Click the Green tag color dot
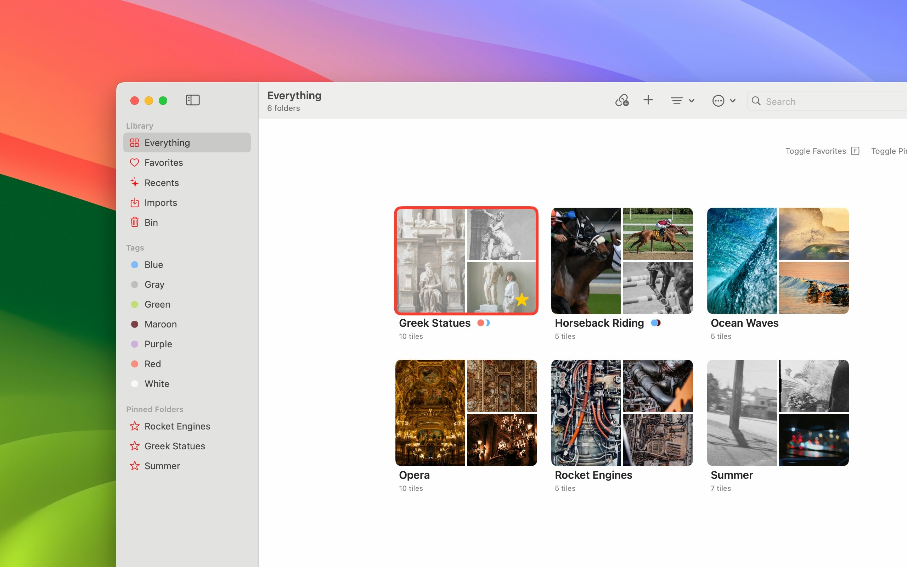Viewport: 907px width, 567px height. click(135, 304)
